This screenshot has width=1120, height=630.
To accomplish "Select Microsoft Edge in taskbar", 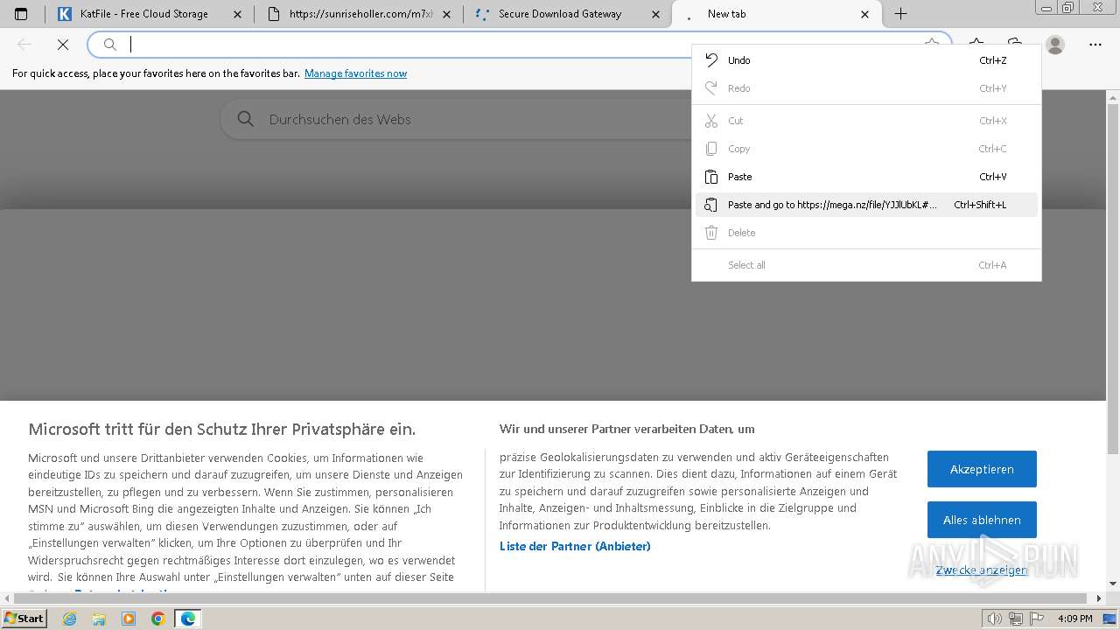I will (188, 619).
